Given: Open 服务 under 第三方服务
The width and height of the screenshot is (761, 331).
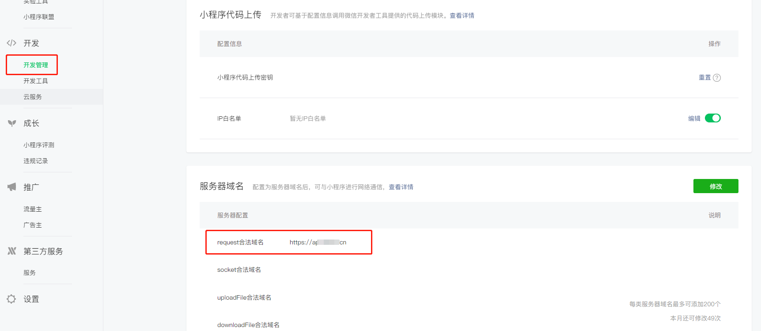Looking at the screenshot, I should 30,273.
